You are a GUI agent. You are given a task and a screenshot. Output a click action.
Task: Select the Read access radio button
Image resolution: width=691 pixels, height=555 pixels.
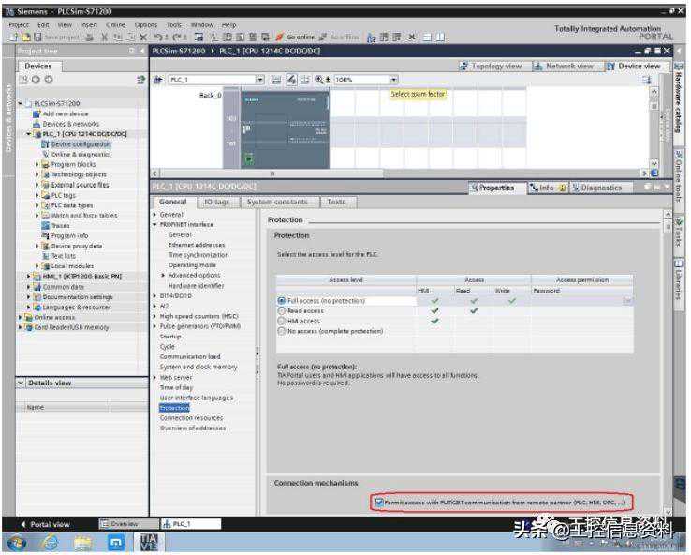click(x=282, y=310)
